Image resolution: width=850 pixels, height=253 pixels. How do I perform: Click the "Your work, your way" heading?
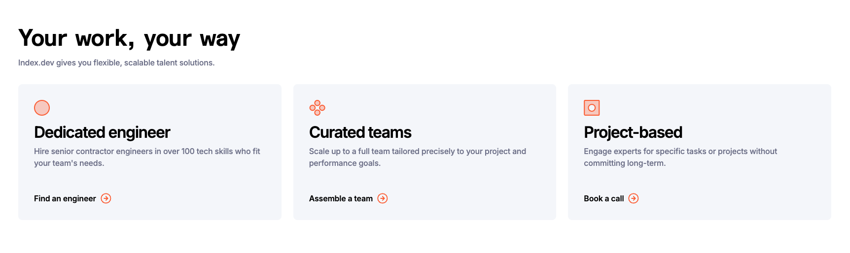click(x=129, y=38)
